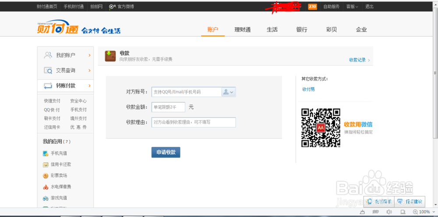Screen dimensions: 438x217
Task: Open the 收付易 link
Action: pos(308,89)
